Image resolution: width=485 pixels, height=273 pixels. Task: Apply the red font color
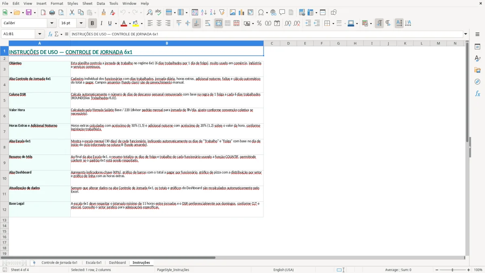click(x=124, y=23)
